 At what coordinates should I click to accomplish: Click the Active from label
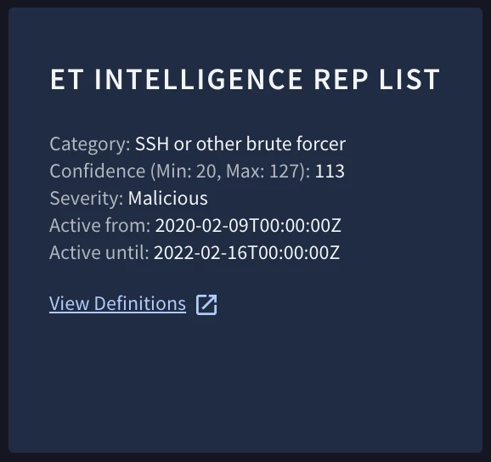click(x=100, y=225)
